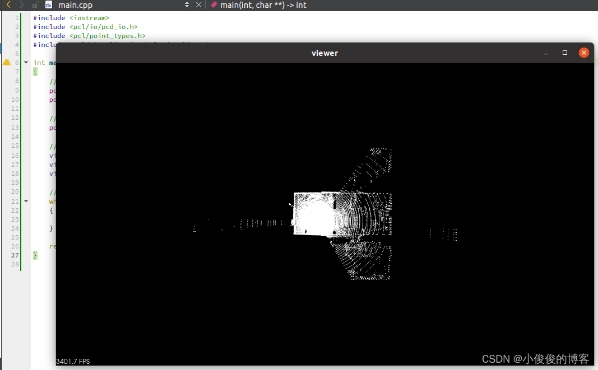The image size is (598, 370).
Task: Collapse the code fold at line 21
Action: (25, 201)
